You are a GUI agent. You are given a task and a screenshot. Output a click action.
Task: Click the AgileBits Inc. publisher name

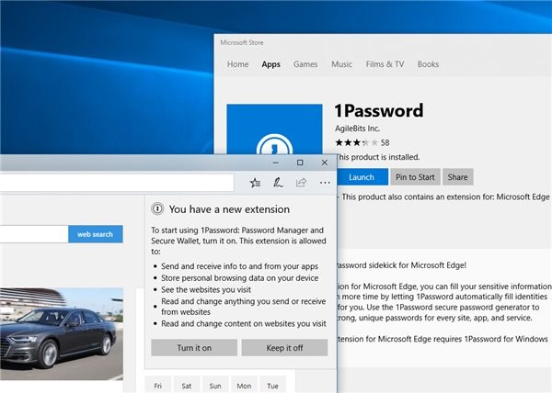click(357, 129)
